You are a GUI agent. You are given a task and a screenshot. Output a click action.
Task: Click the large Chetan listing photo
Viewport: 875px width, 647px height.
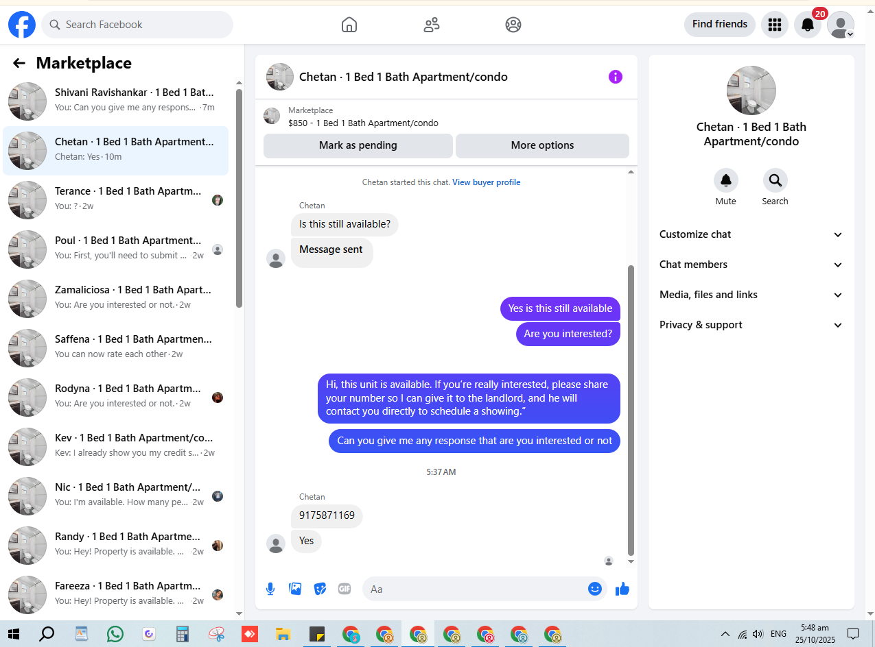click(x=751, y=90)
